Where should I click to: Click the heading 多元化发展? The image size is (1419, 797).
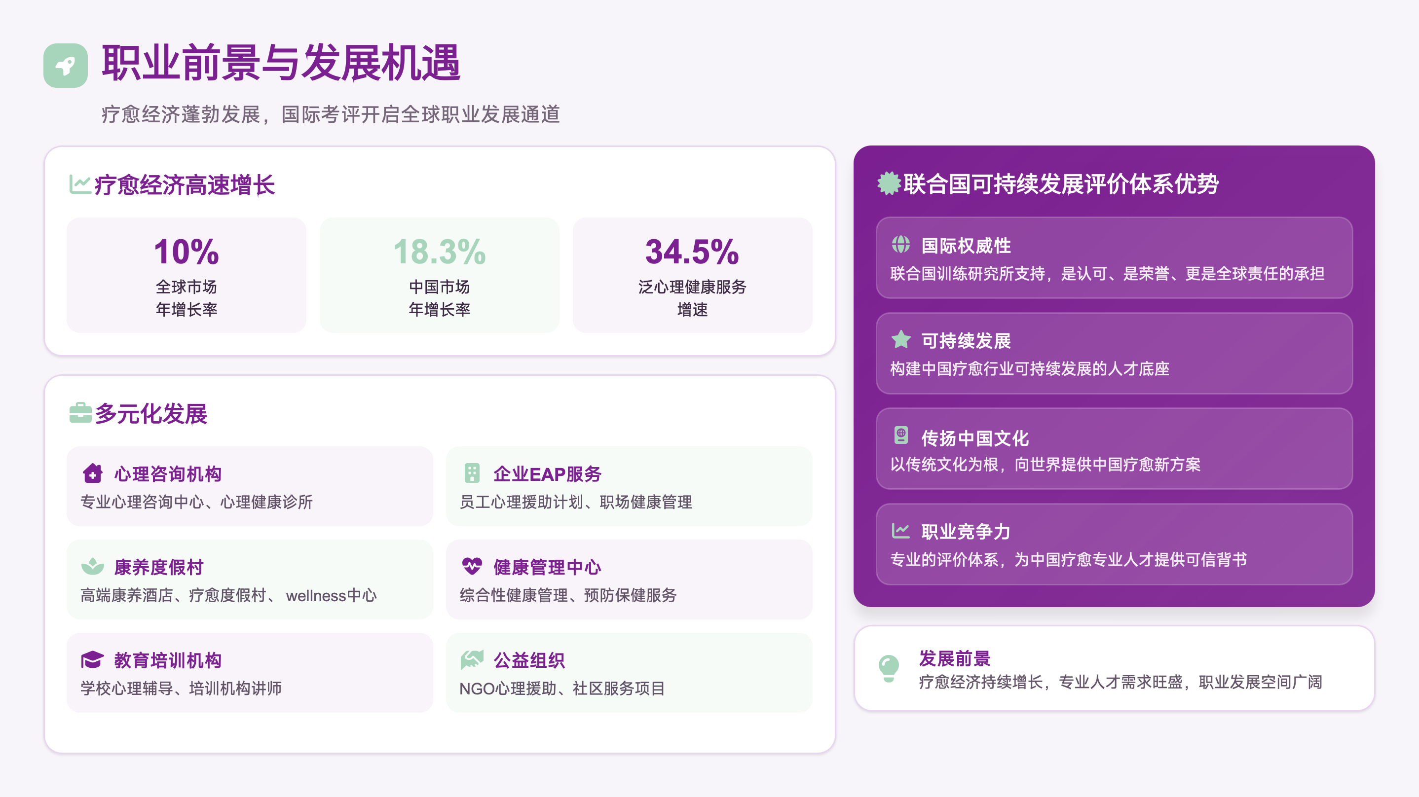[x=151, y=413]
